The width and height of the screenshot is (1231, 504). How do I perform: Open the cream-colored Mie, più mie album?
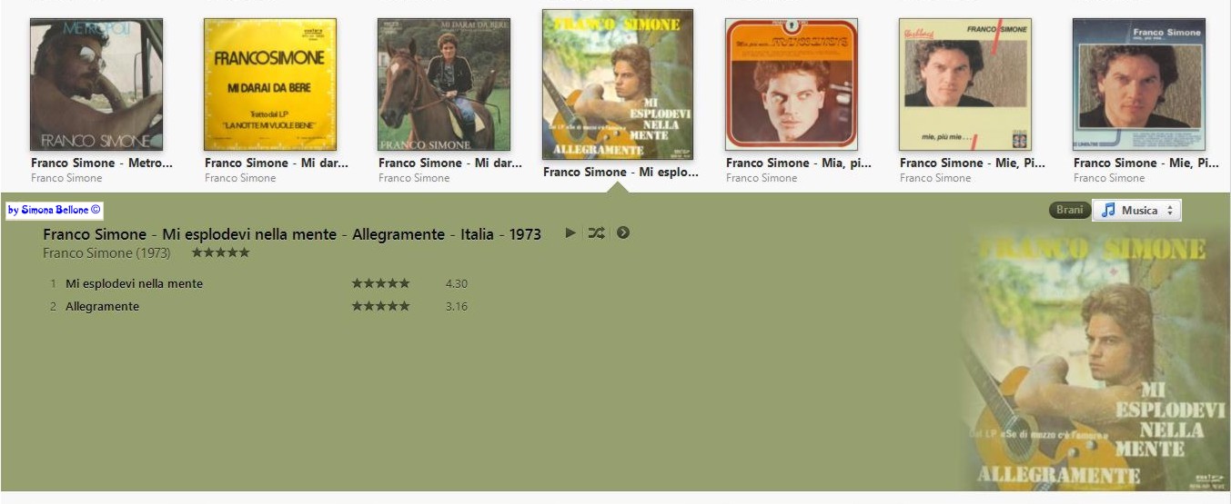[x=965, y=84]
